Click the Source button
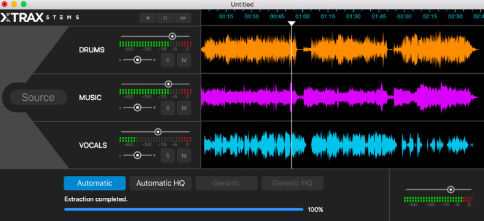This screenshot has width=484, height=221. [39, 97]
